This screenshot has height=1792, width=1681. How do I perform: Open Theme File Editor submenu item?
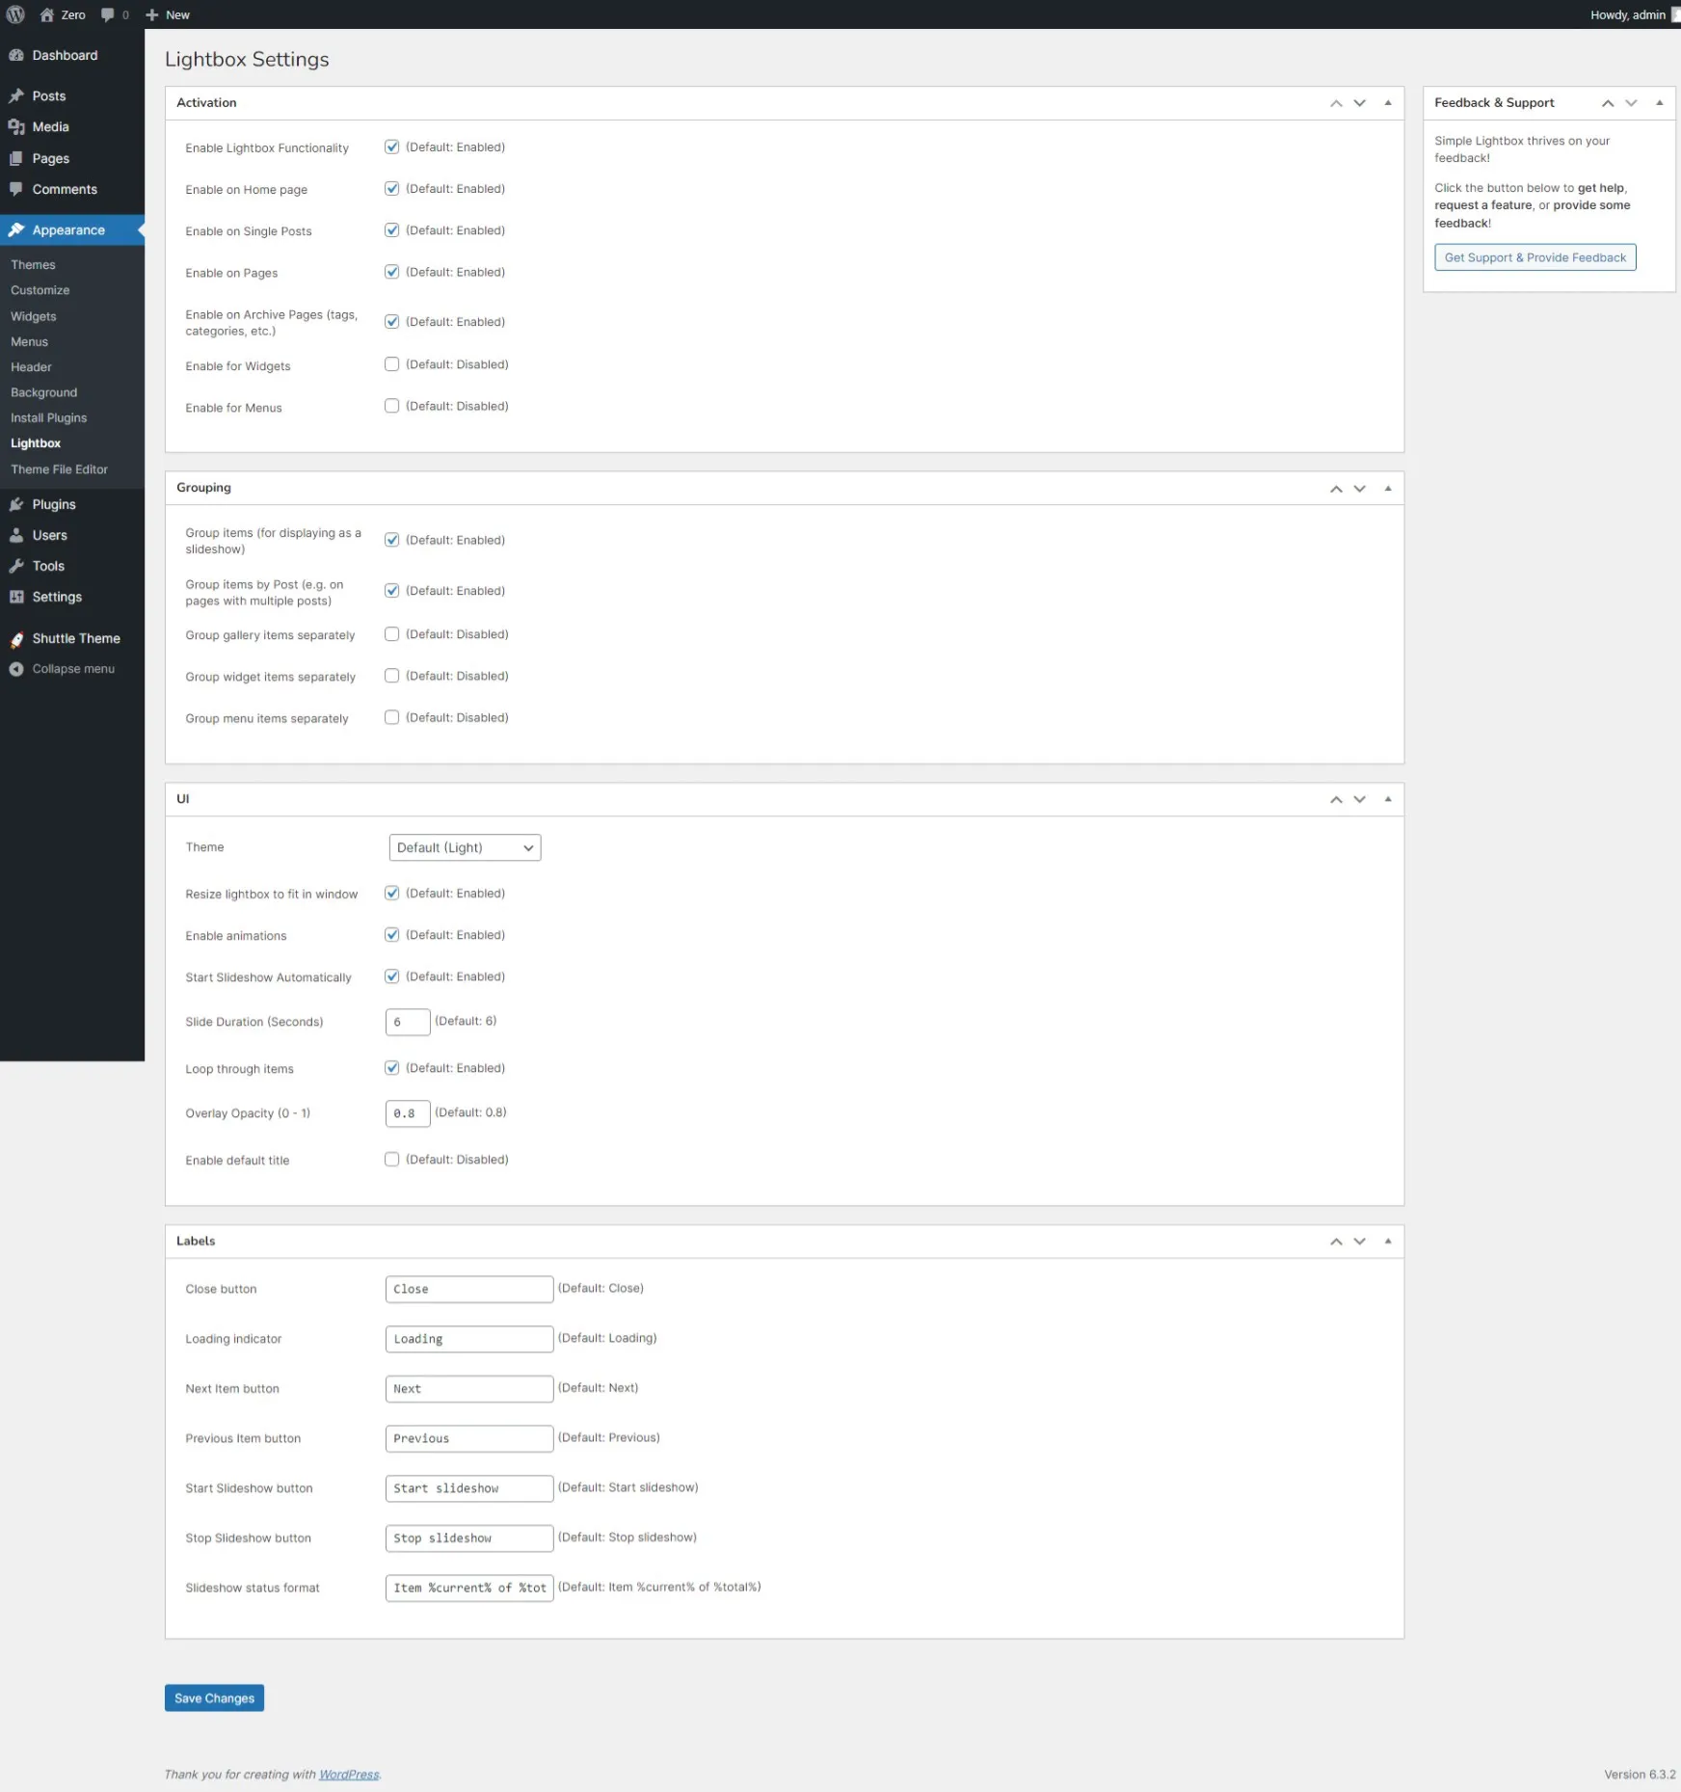pos(59,469)
